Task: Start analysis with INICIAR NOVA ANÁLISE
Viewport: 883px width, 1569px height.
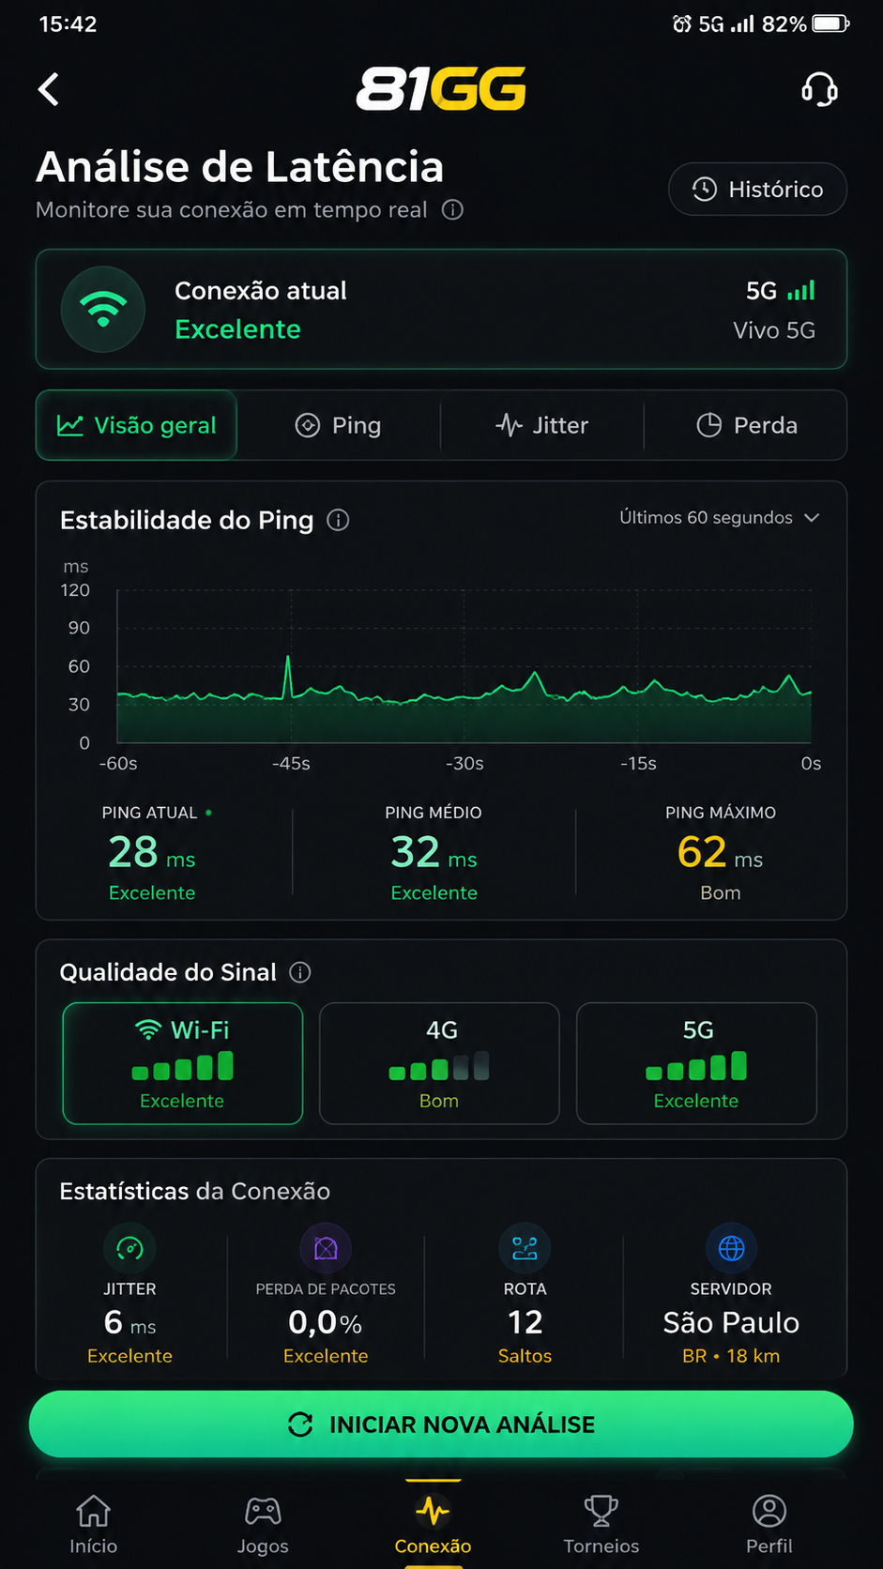Action: [x=441, y=1424]
